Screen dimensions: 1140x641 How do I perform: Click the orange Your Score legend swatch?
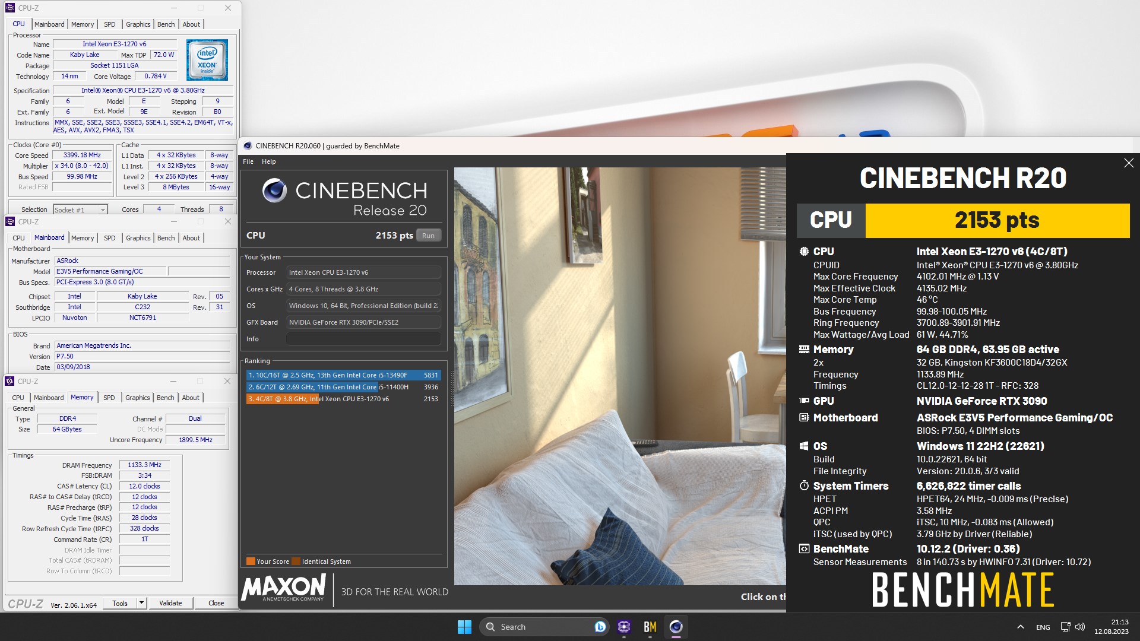(x=251, y=561)
